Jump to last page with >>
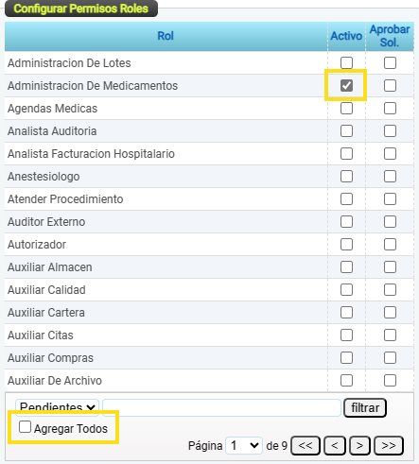 tap(389, 445)
